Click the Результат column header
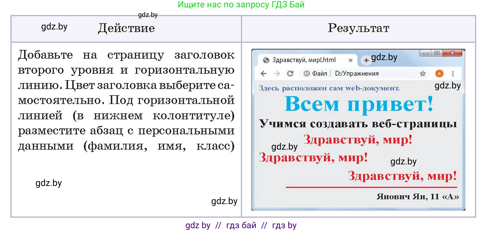Viewport: 483px width, 231px height. point(359,28)
